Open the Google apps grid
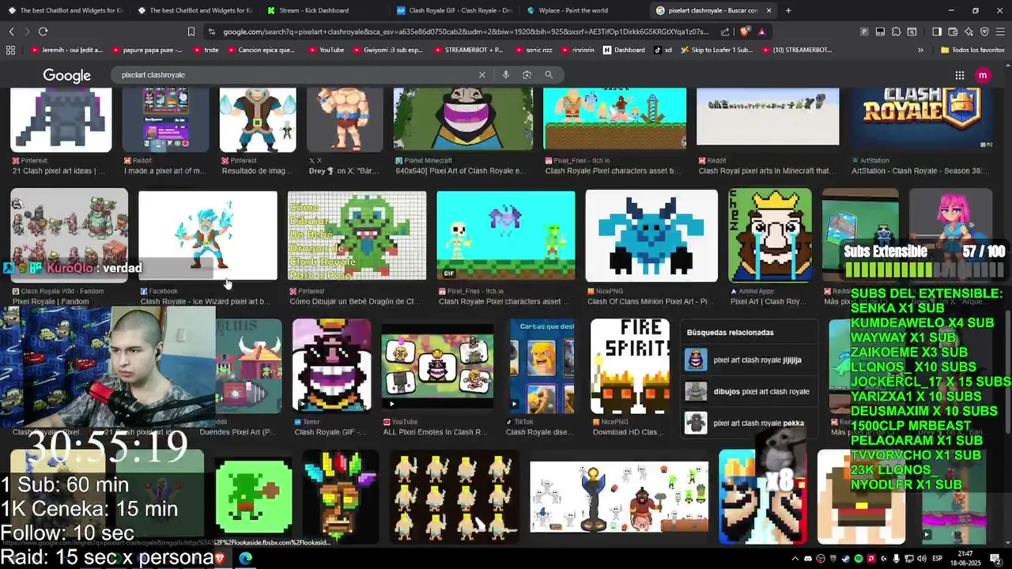1012x569 pixels. point(960,75)
